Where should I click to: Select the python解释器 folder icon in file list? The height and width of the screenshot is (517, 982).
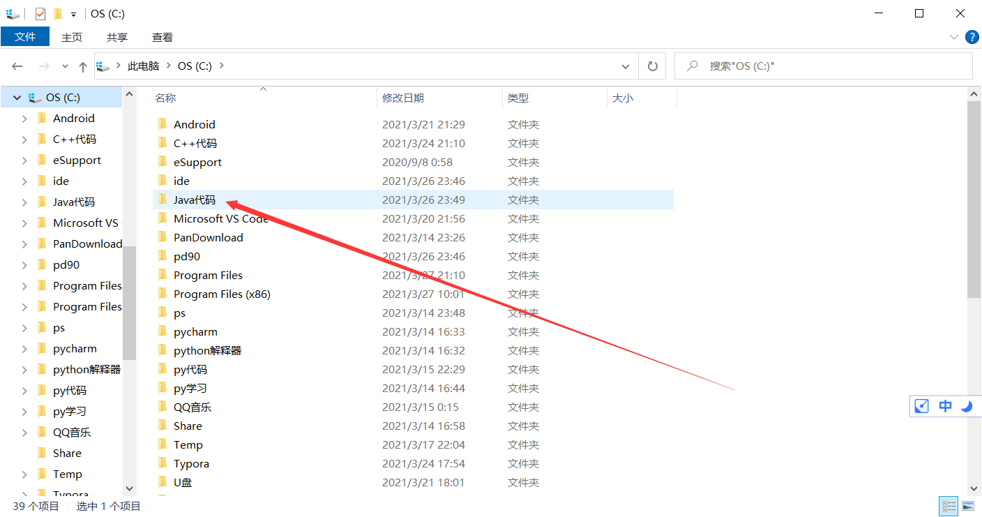point(163,350)
